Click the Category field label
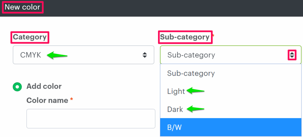Viewport: 303px width, 137px height. click(x=30, y=37)
